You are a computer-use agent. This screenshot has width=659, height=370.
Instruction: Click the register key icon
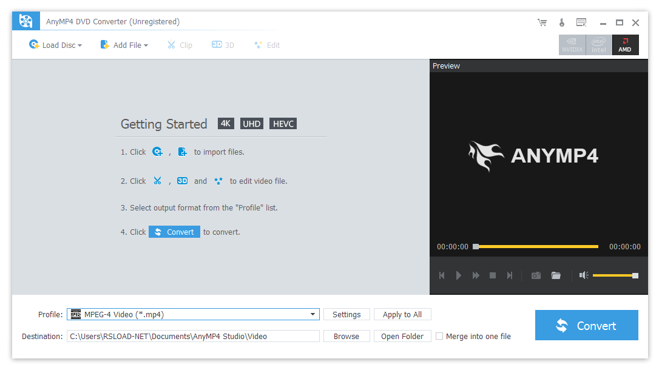[x=562, y=22]
